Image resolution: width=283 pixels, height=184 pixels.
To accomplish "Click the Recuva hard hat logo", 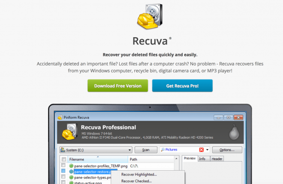I will pyautogui.click(x=150, y=16).
